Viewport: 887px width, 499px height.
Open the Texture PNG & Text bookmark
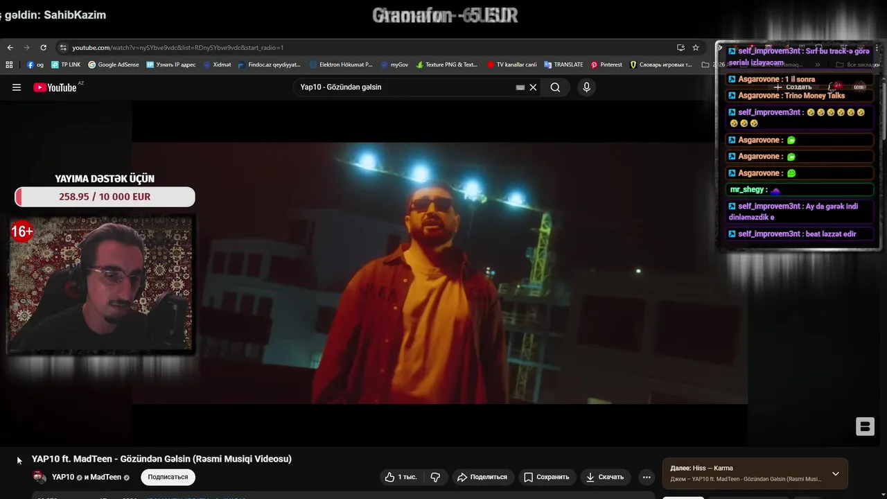tap(447, 64)
